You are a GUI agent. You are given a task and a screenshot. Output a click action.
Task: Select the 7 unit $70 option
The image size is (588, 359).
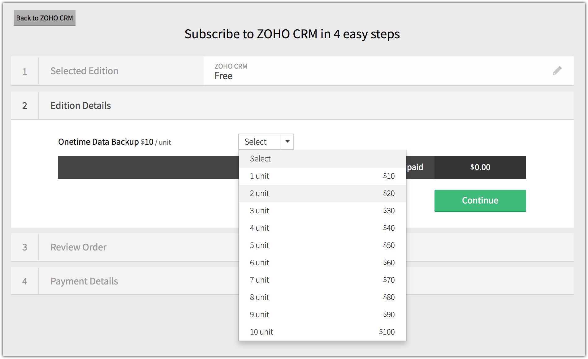322,280
